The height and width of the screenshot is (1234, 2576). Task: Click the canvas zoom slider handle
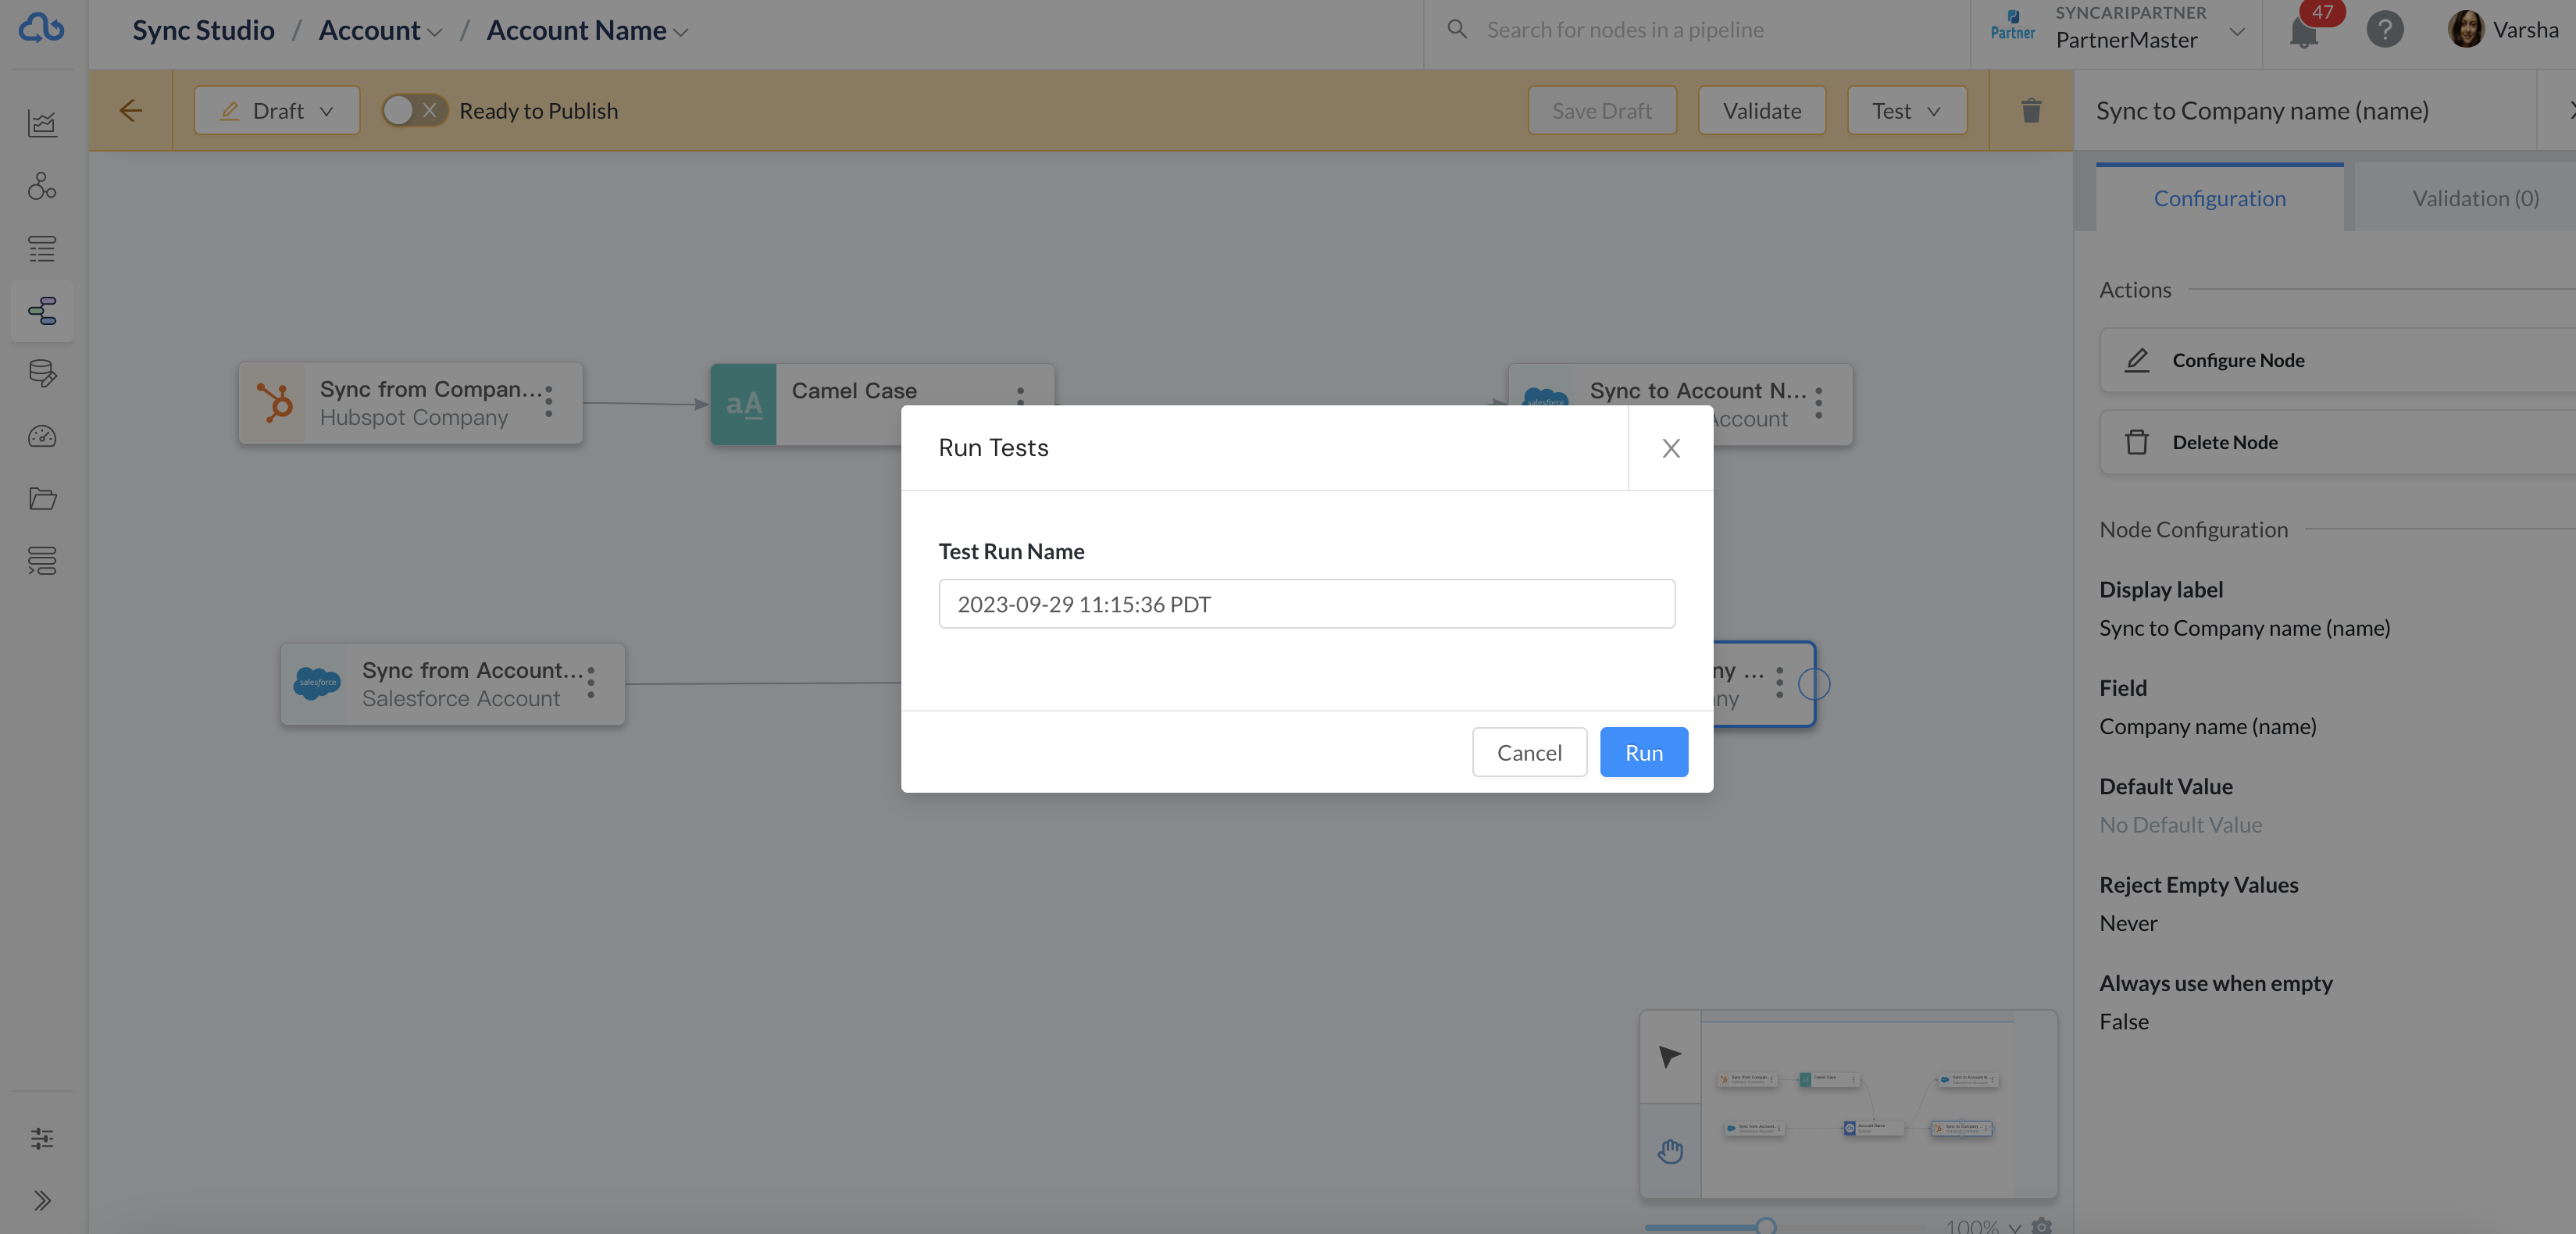click(x=1766, y=1226)
